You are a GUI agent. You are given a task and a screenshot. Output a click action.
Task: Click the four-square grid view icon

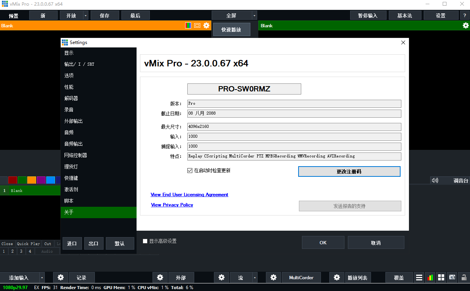coord(441,277)
